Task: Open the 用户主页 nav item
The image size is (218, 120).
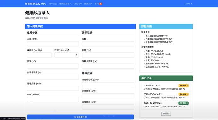Action: [53, 4]
